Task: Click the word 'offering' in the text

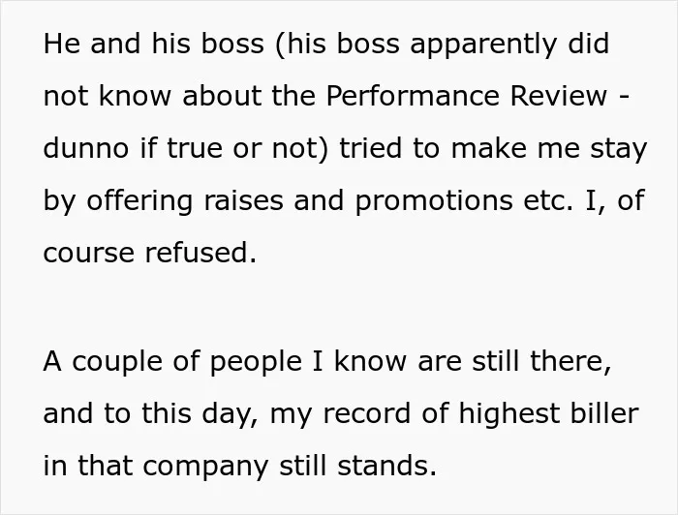Action: pos(139,201)
